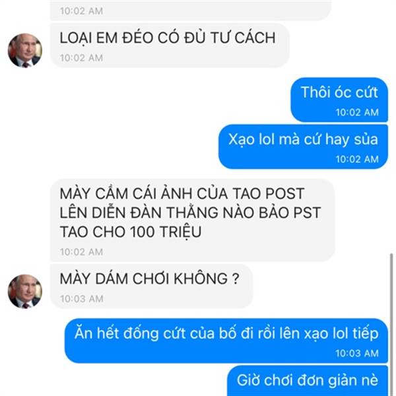Click the chat scrollbar on the right edge
Screen dimensions: 396x396
(391, 323)
